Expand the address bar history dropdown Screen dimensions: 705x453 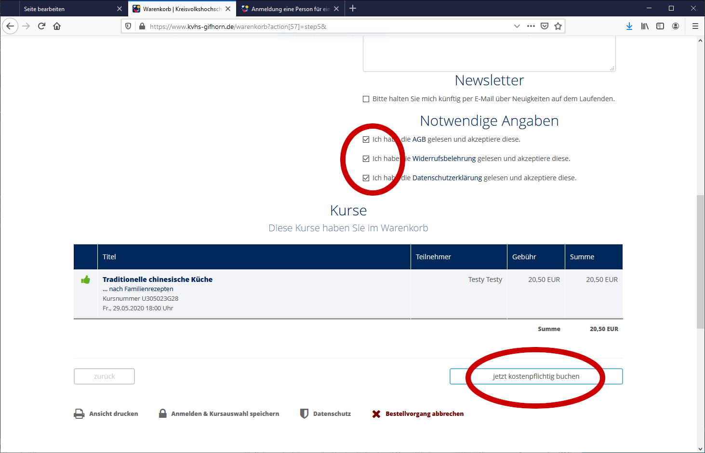(517, 26)
